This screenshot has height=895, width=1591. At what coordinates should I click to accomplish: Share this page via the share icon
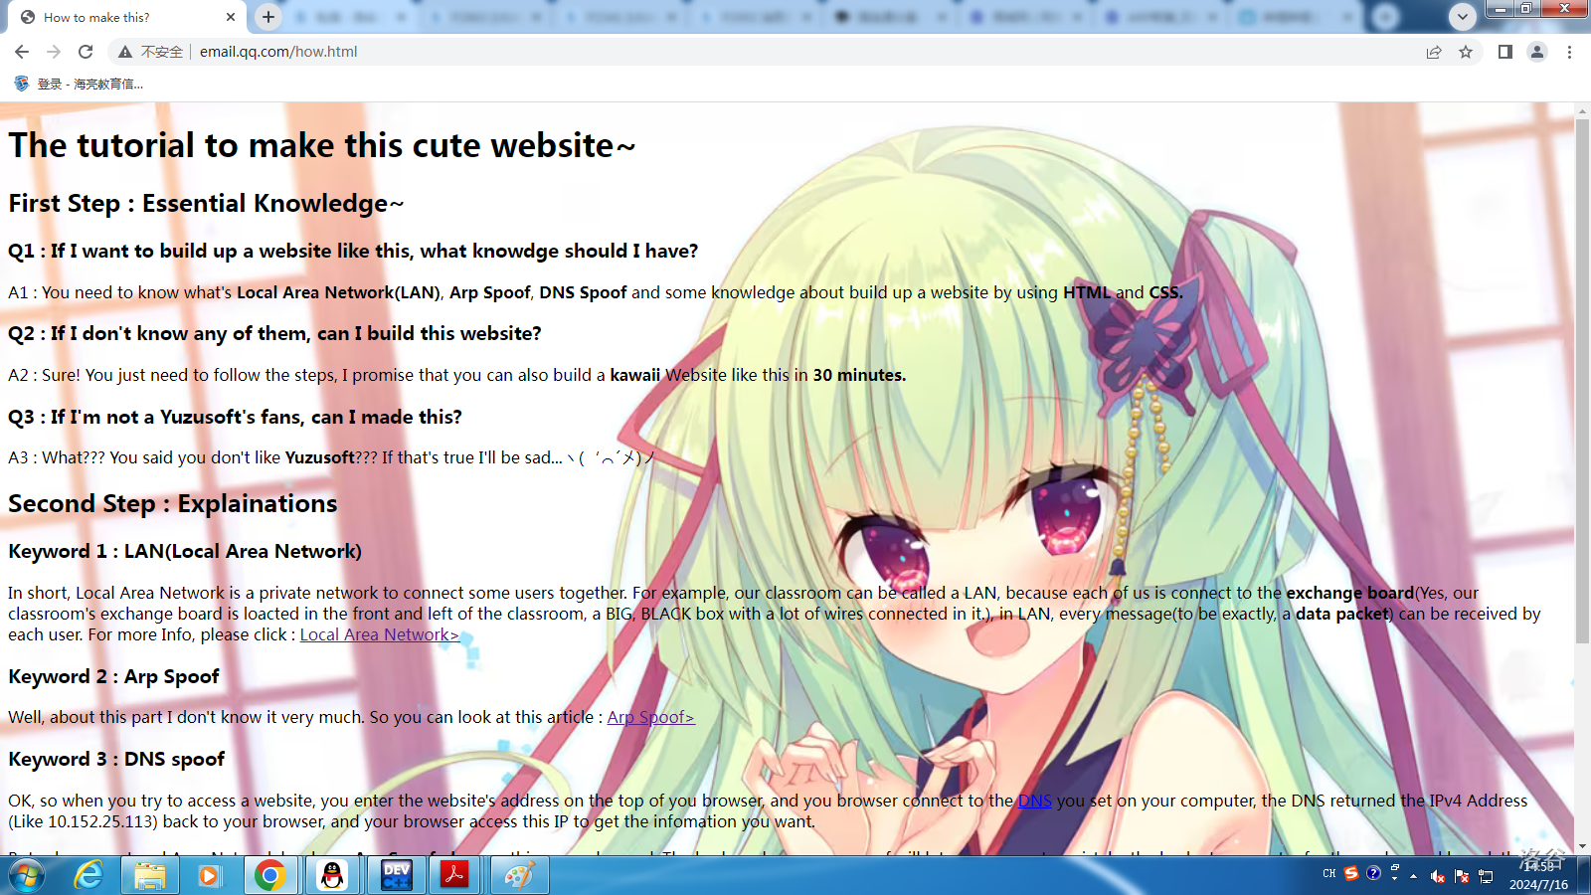click(x=1434, y=52)
